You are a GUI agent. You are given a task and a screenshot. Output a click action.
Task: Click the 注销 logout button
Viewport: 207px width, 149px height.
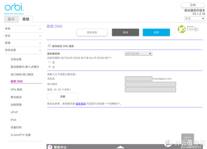pyautogui.click(x=193, y=5)
